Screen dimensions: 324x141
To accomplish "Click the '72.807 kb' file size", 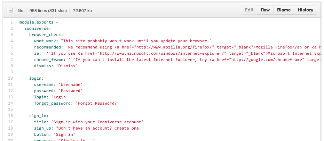I will [x=82, y=10].
